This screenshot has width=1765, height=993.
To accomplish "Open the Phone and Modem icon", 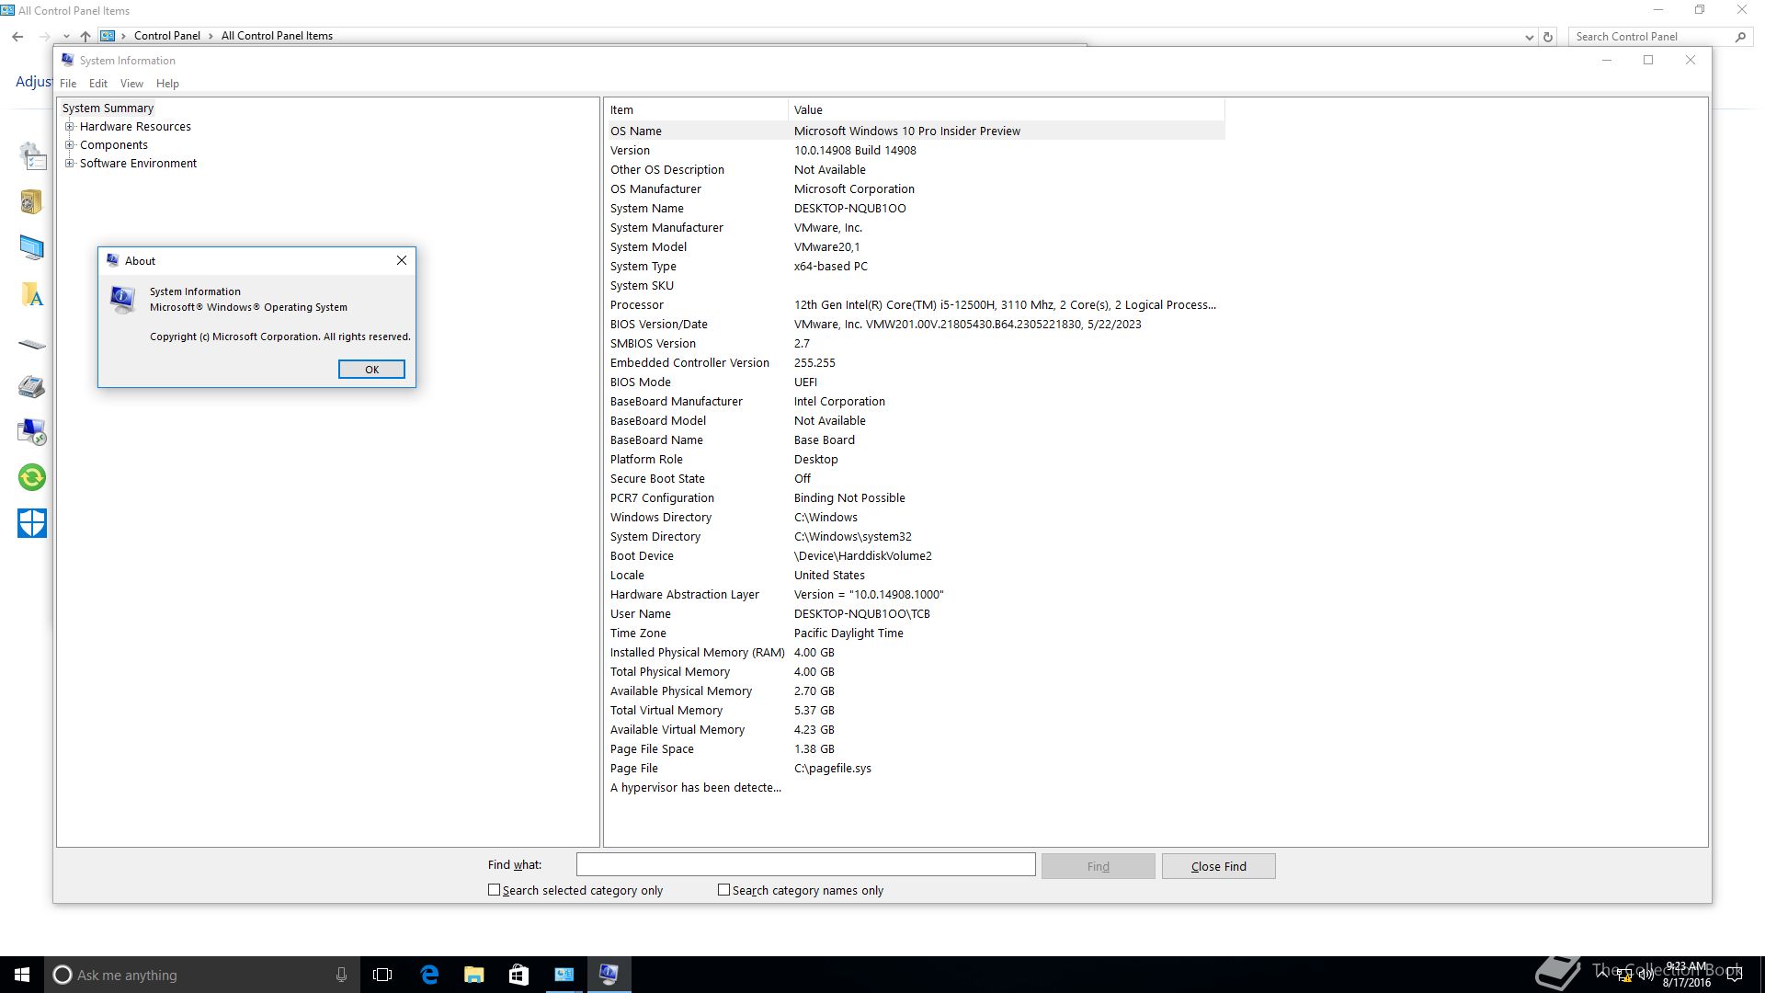I will tap(32, 386).
